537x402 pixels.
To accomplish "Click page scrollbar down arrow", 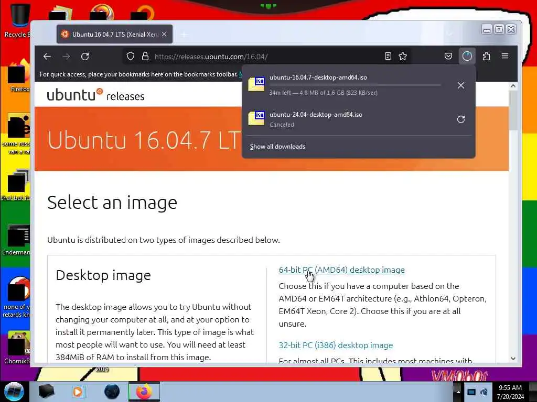I will pos(513,359).
